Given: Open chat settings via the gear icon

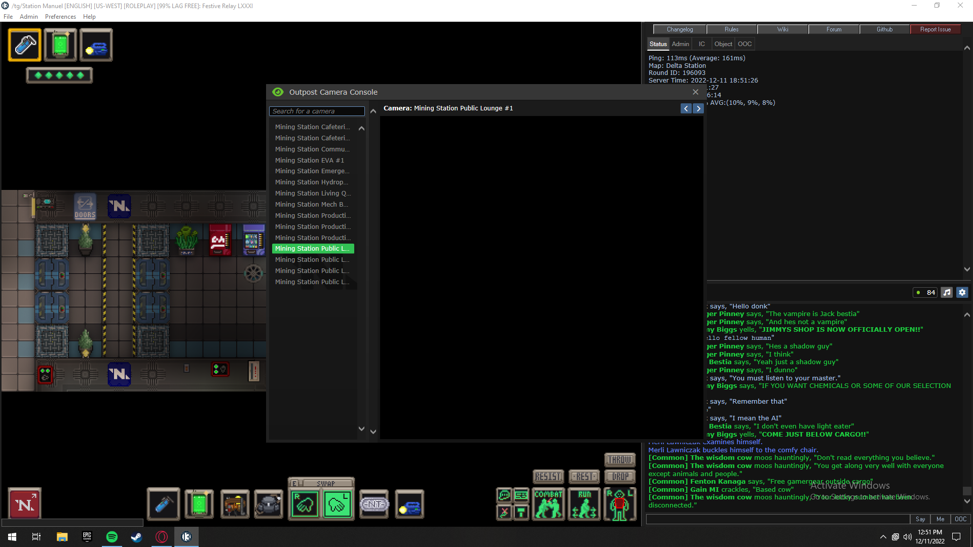Looking at the screenshot, I should [x=962, y=292].
